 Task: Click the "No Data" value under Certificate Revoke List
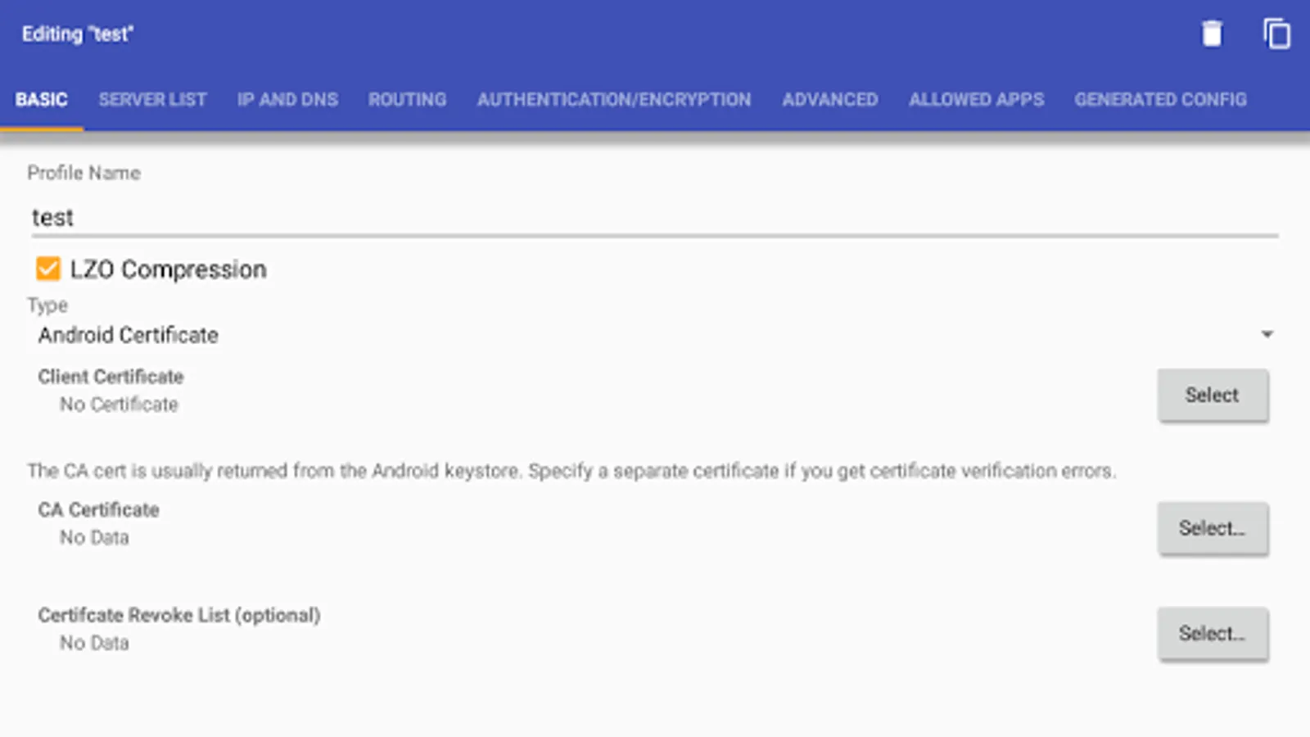tap(94, 643)
